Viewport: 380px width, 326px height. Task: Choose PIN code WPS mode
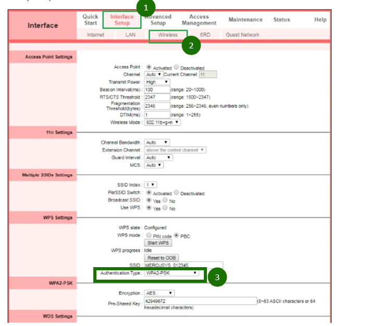(x=149, y=236)
